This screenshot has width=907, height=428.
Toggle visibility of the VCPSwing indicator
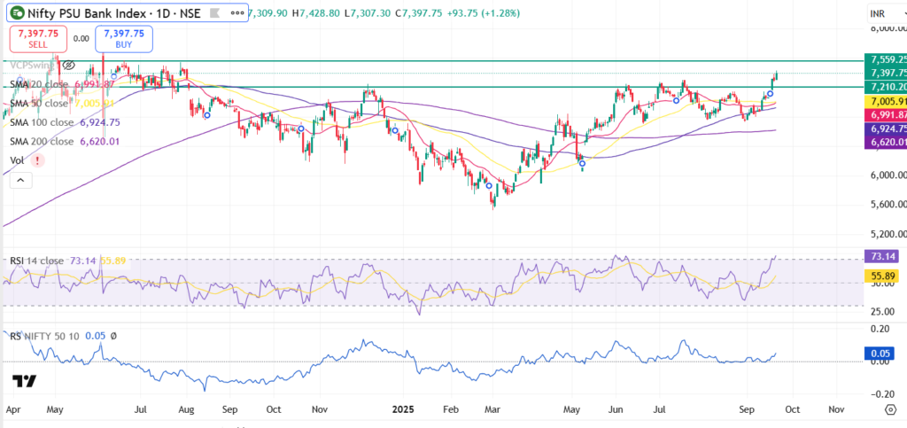tap(69, 66)
